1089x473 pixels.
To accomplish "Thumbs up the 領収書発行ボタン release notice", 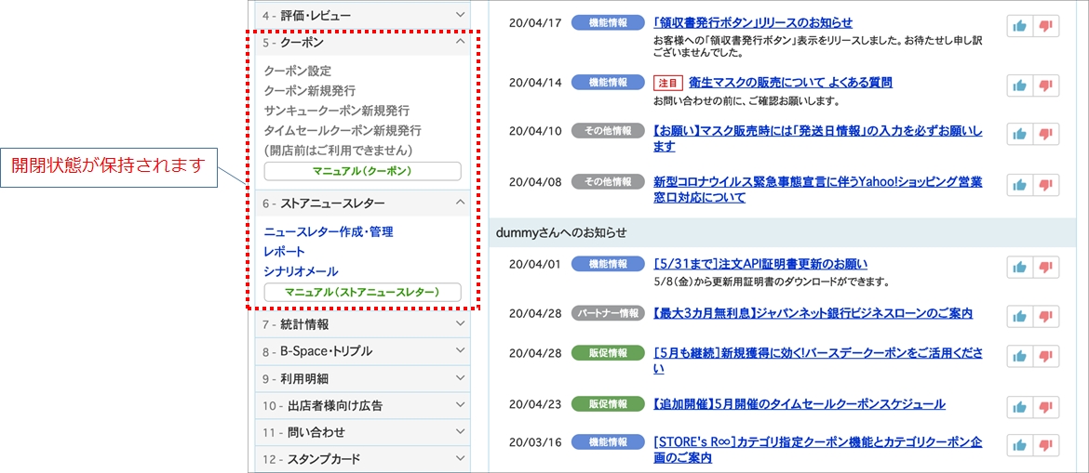I will point(1019,26).
